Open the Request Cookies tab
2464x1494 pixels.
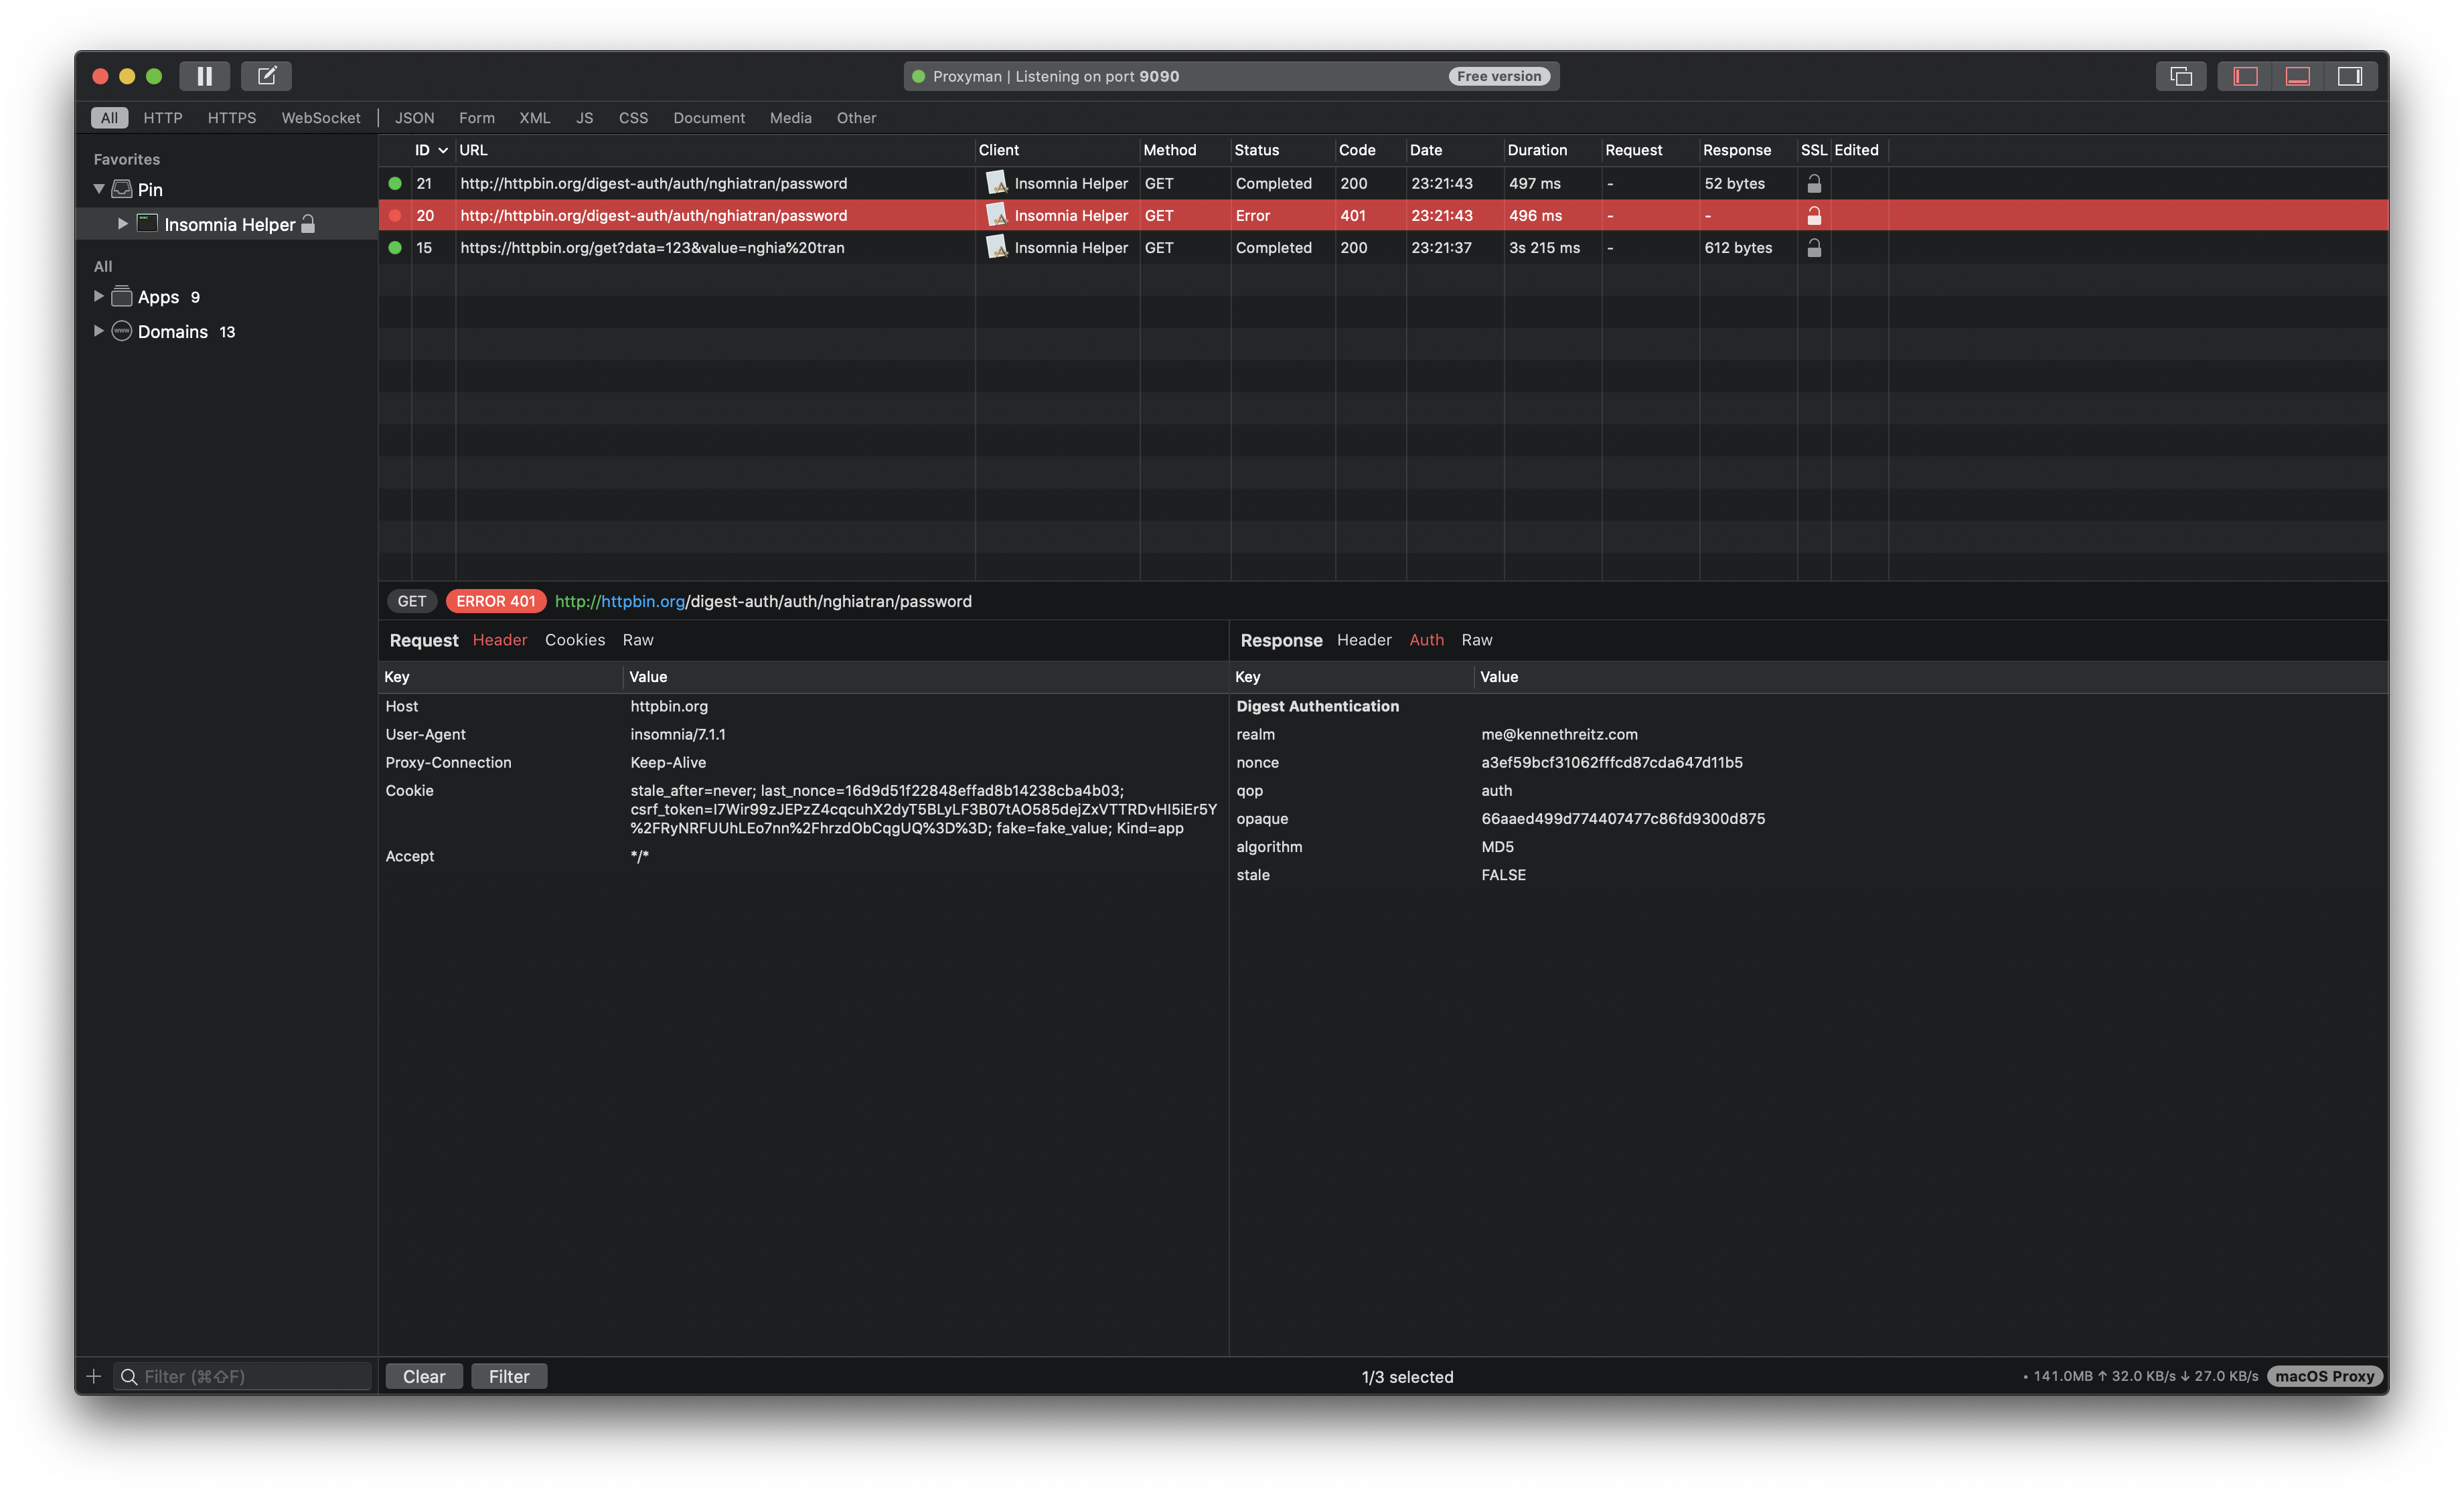(x=575, y=640)
